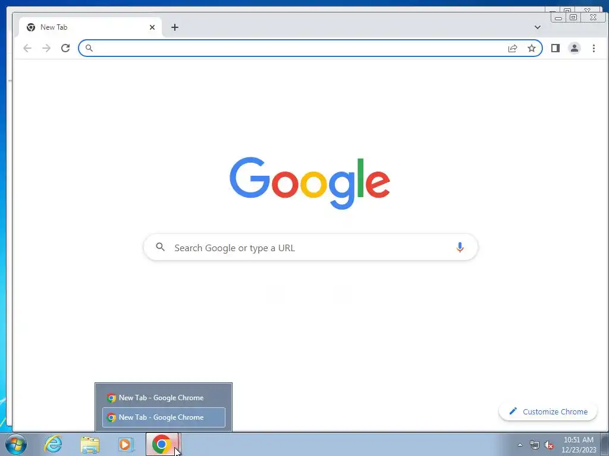
Task: Open Chrome's three-dot menu
Action: coord(594,48)
